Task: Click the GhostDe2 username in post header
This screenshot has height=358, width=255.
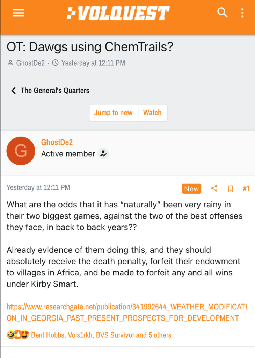Action: (57, 142)
